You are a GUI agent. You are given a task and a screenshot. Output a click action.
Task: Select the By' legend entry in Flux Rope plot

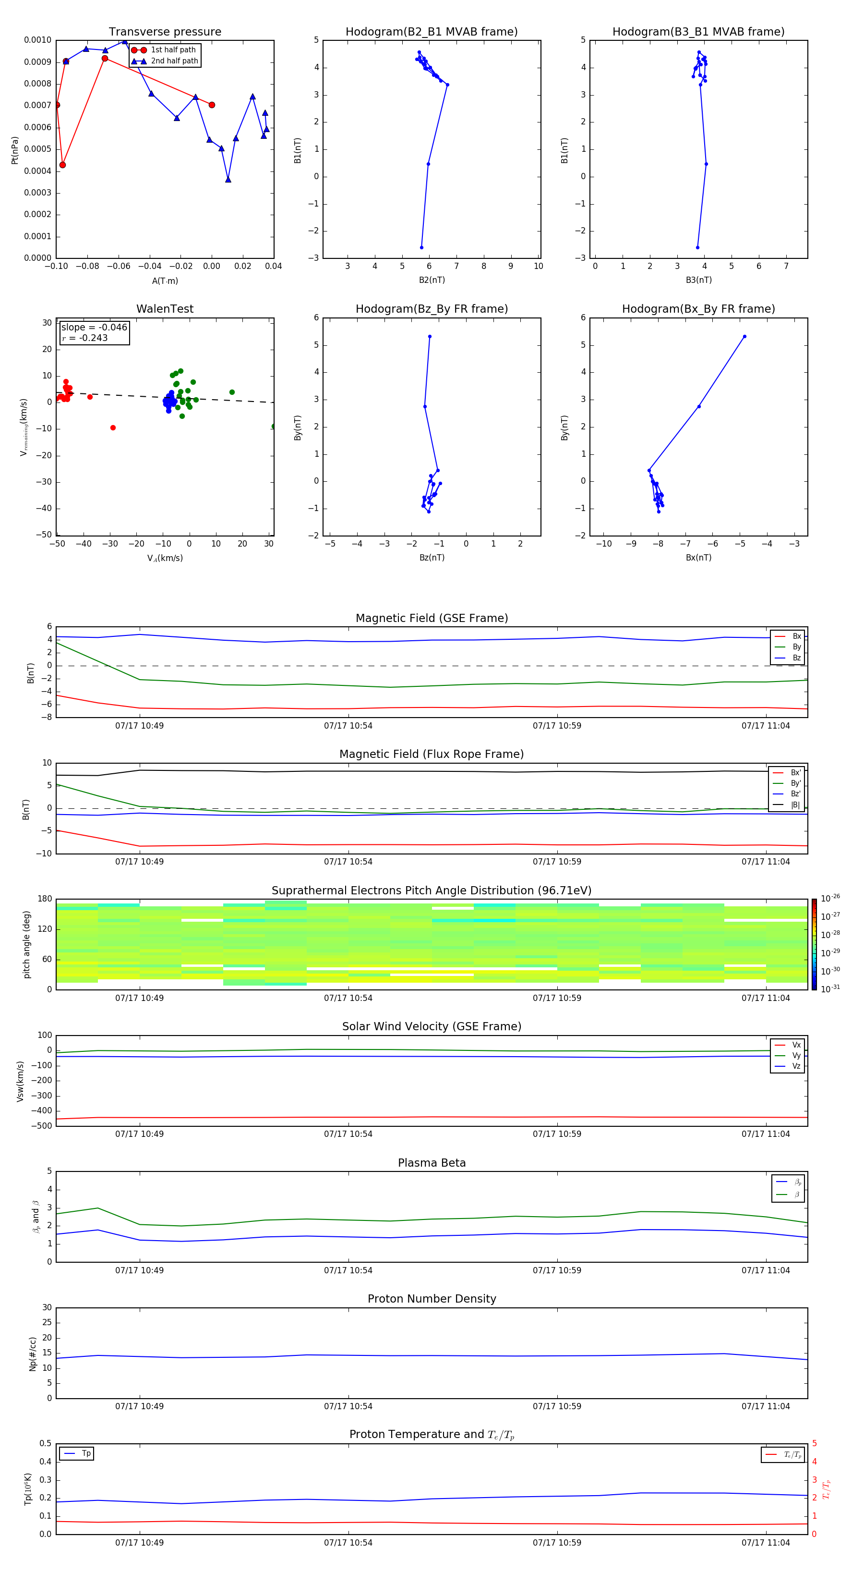coord(787,783)
